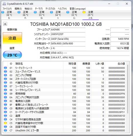Click the blue status icon for ID 05
The width and height of the screenshot is (133, 136).
tap(6, 82)
